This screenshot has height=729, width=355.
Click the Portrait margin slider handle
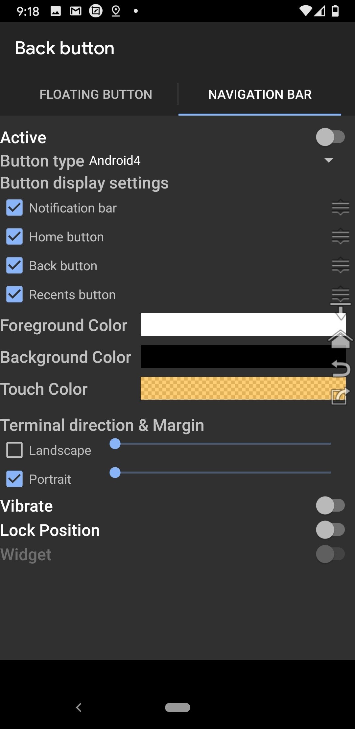115,473
